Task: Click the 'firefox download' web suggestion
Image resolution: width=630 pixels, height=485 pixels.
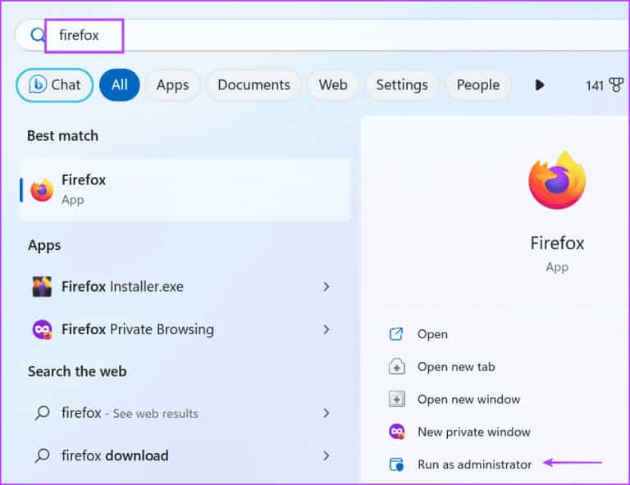Action: pos(185,456)
